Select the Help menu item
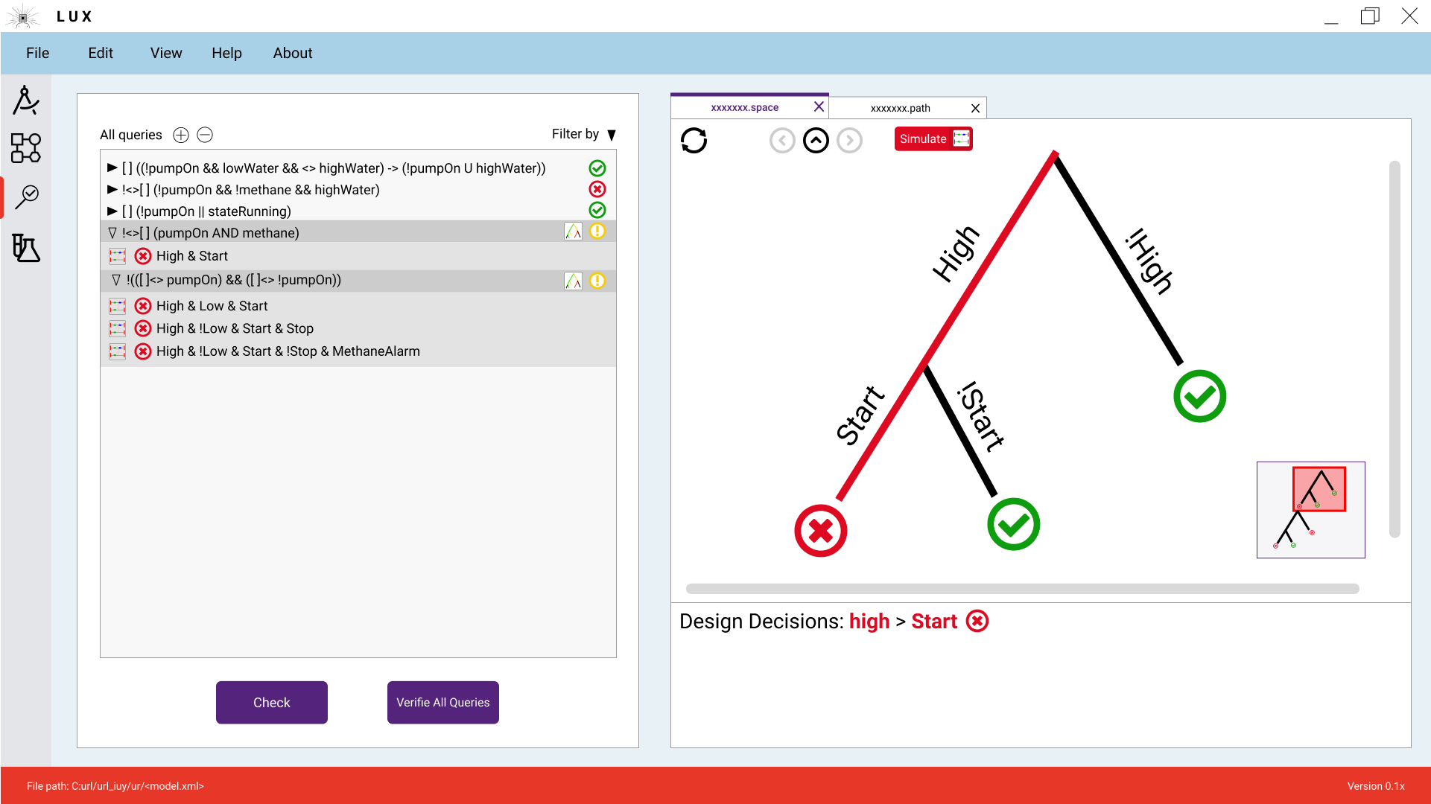Viewport: 1431px width, 804px height. (227, 53)
